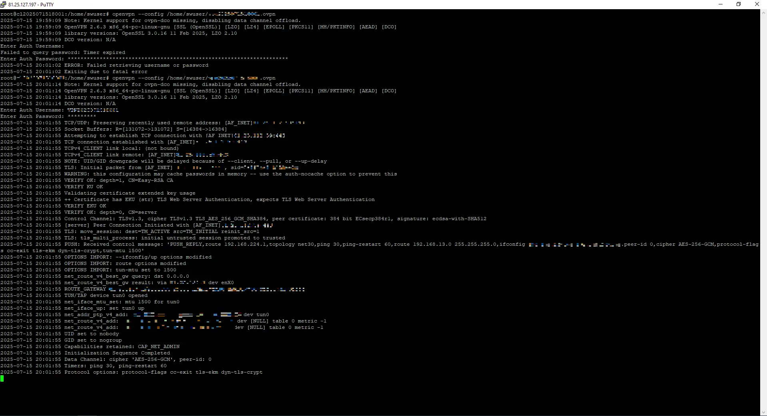Click the green terminal cursor block
Image resolution: width=767 pixels, height=416 pixels.
coord(2,378)
